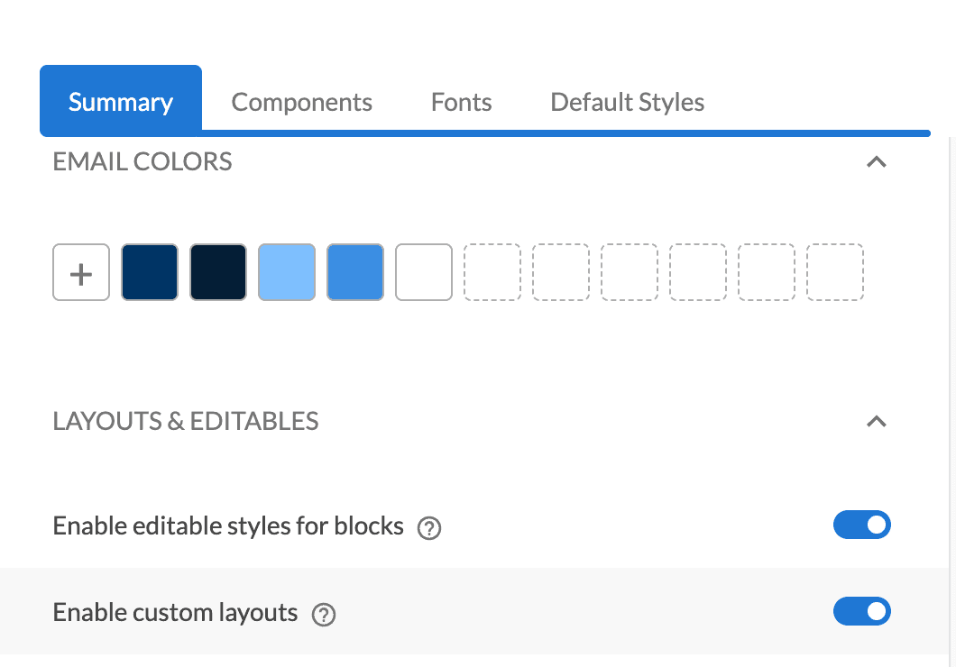Add a new email color with plus button
Viewport: 956px width, 667px height.
(x=81, y=272)
